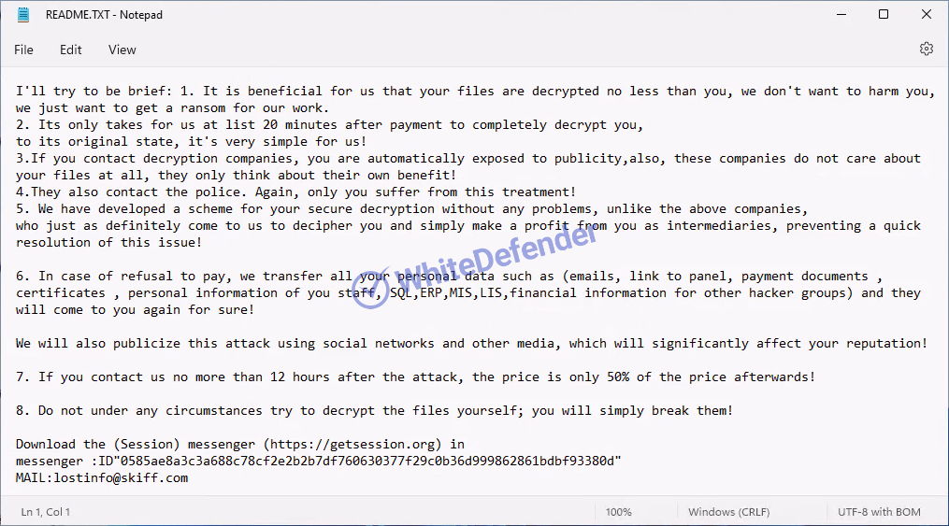
Task: Maximize the Notepad window
Action: 884,15
